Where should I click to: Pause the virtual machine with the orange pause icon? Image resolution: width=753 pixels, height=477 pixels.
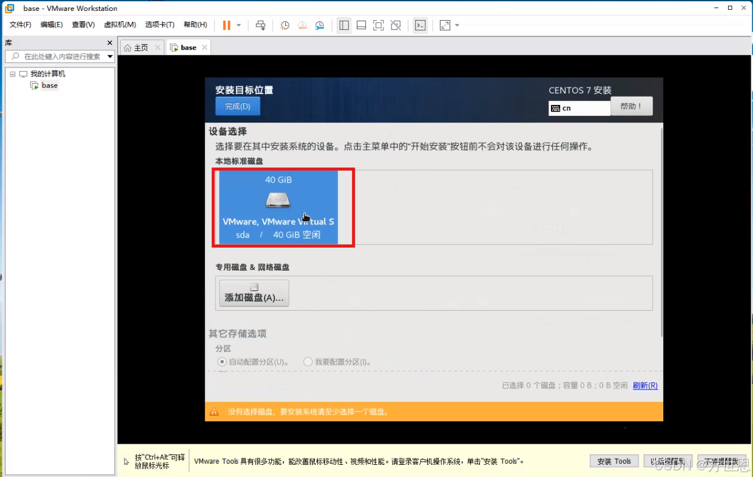point(226,25)
